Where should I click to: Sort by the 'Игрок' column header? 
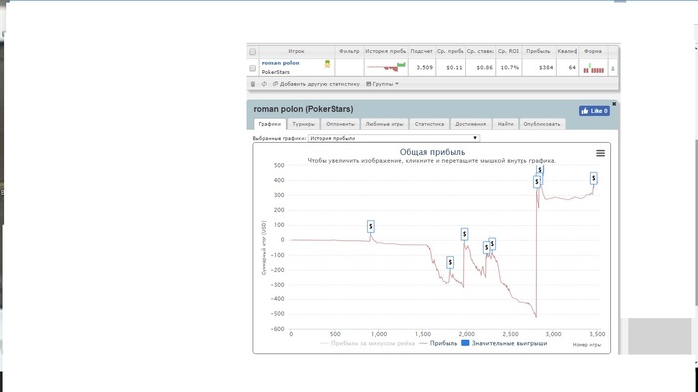pos(296,51)
